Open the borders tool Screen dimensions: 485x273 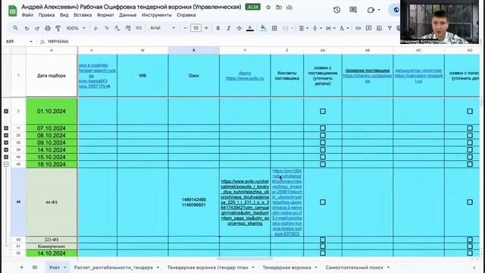pos(274,28)
